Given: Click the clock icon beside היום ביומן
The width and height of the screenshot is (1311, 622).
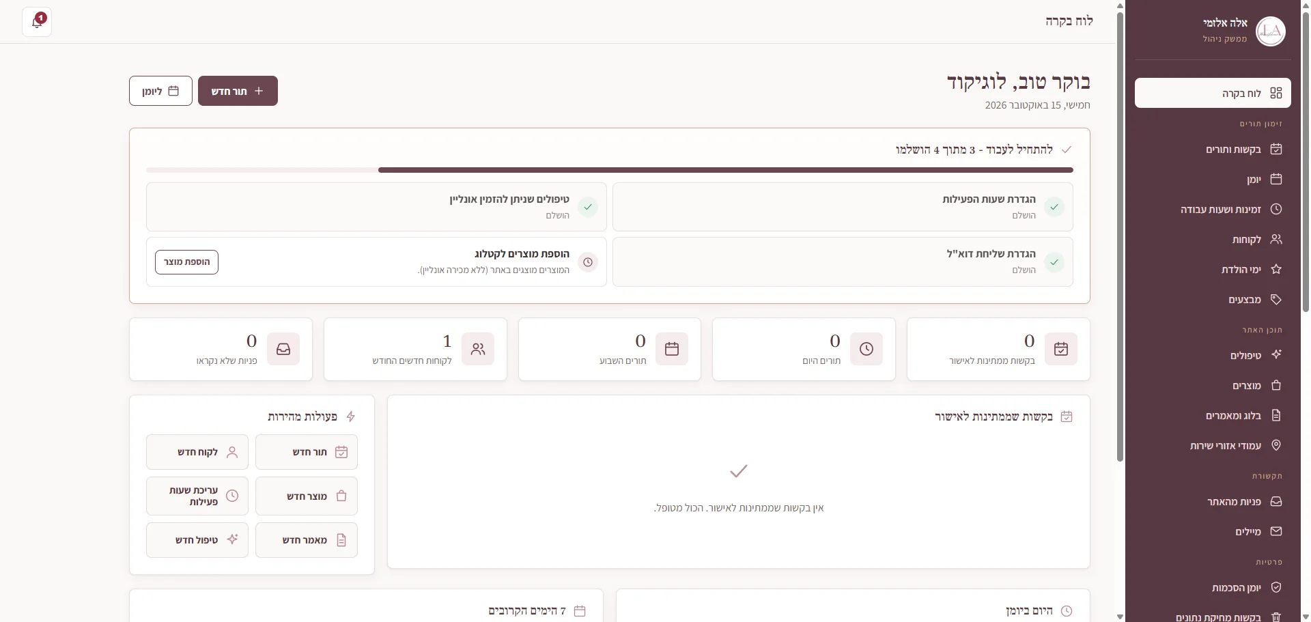Looking at the screenshot, I should [x=1067, y=611].
